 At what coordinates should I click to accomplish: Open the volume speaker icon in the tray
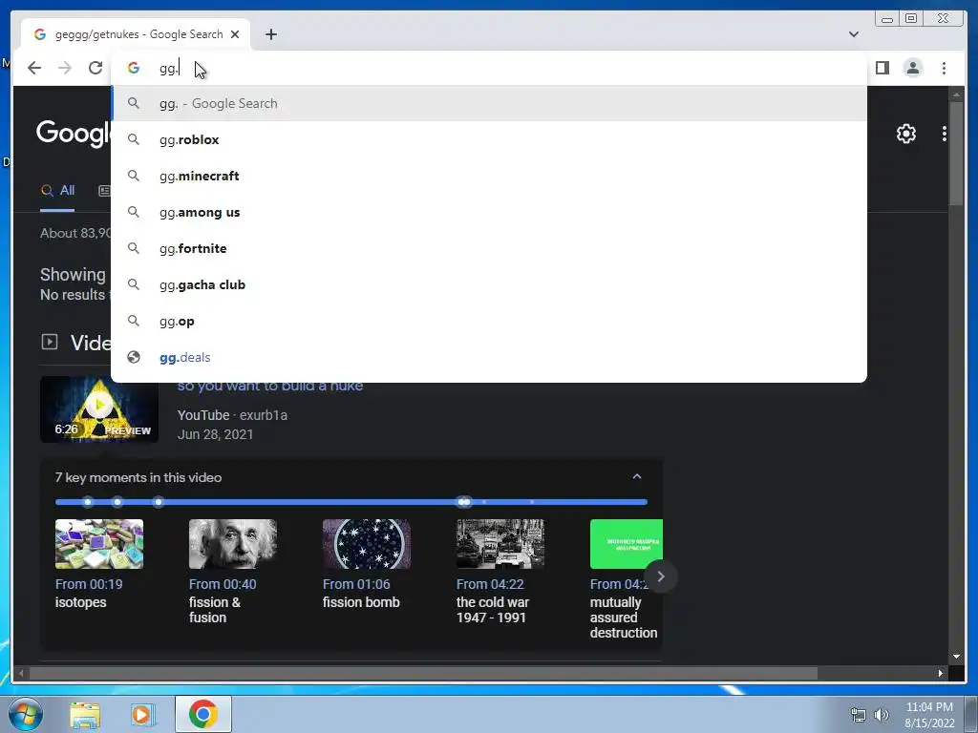pyautogui.click(x=881, y=715)
